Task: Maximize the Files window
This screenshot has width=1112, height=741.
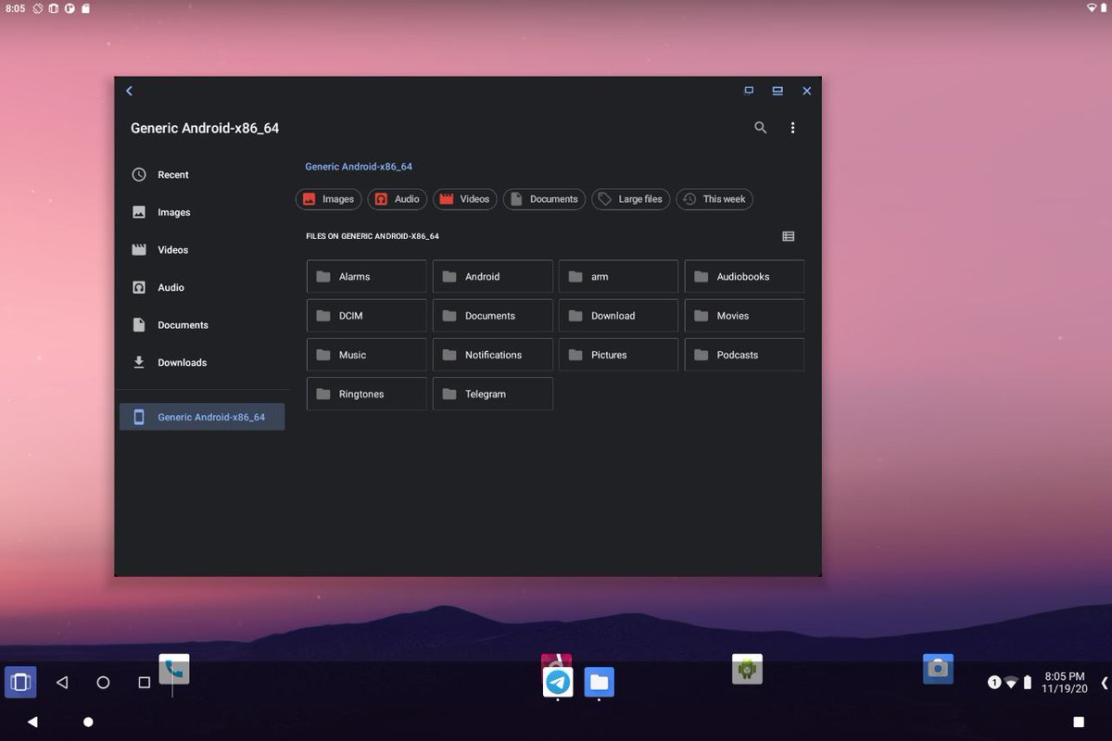Action: (x=777, y=91)
